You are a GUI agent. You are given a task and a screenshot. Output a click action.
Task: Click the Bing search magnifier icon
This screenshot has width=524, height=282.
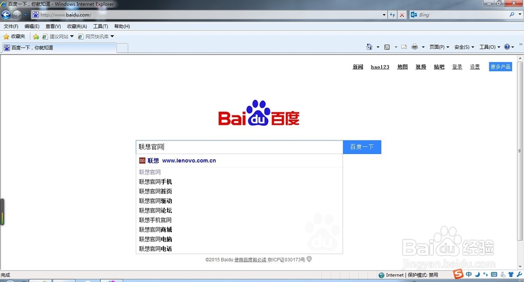click(511, 14)
